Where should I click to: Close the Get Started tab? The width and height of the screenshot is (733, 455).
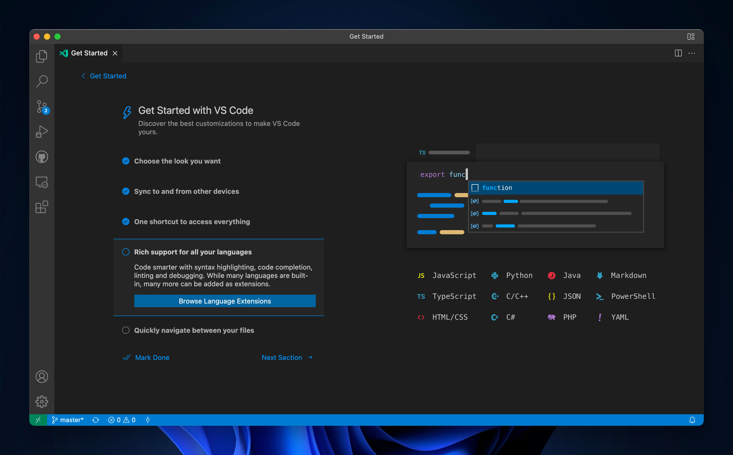[x=115, y=53]
